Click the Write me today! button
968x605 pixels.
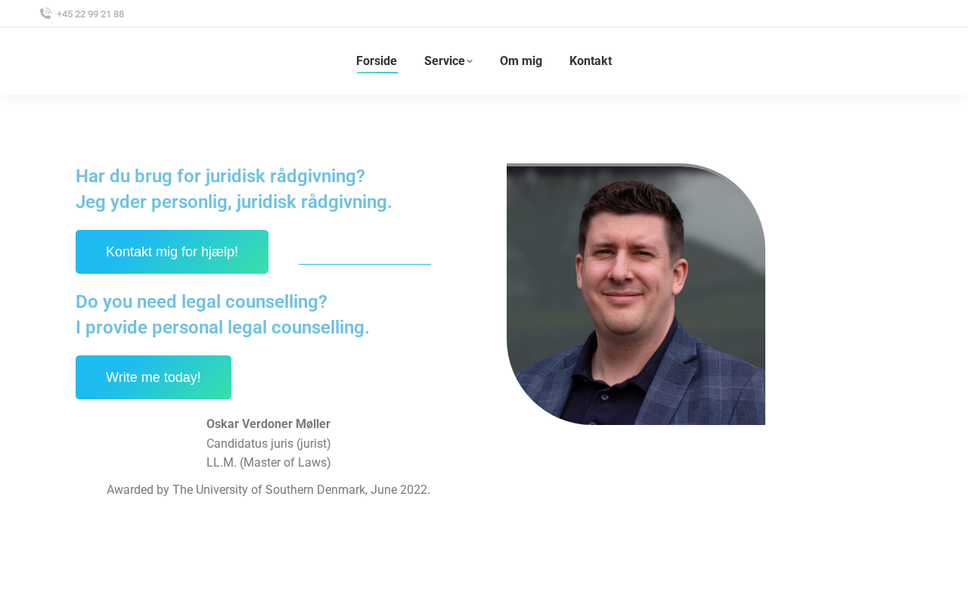(154, 377)
